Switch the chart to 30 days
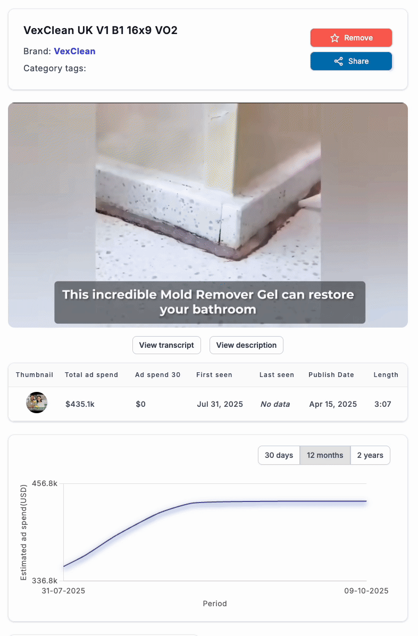 (279, 455)
